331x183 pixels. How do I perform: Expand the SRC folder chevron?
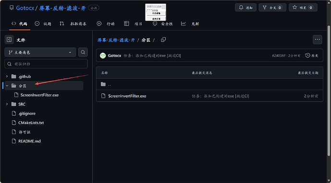point(7,104)
